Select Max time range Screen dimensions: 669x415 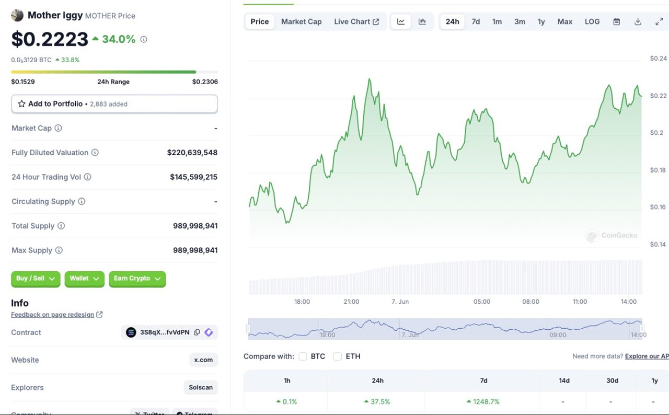(x=565, y=21)
